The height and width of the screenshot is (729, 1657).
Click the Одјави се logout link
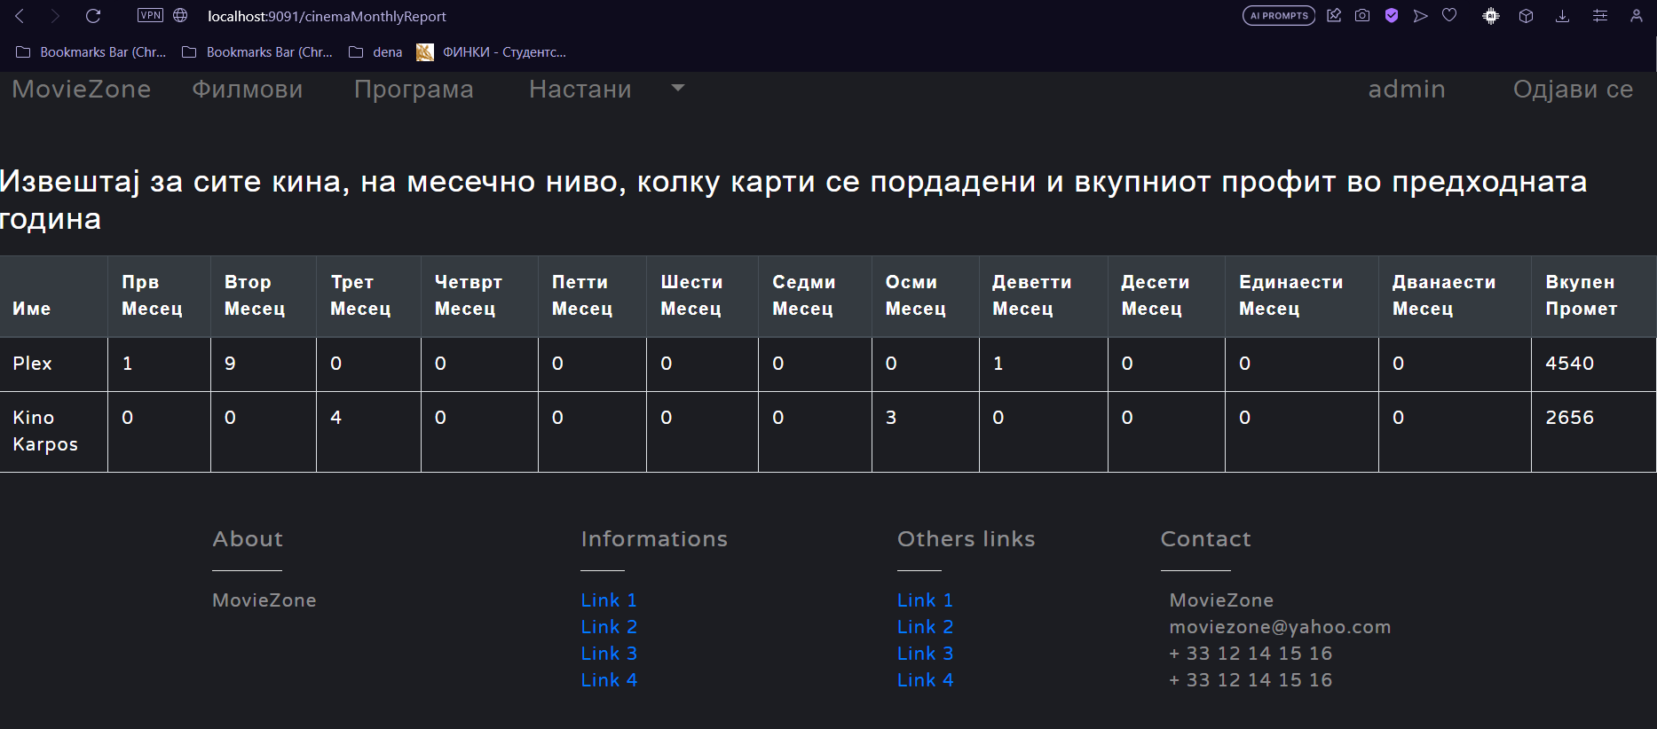[1573, 90]
